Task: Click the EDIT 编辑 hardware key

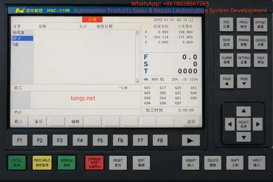Action: click(141, 163)
